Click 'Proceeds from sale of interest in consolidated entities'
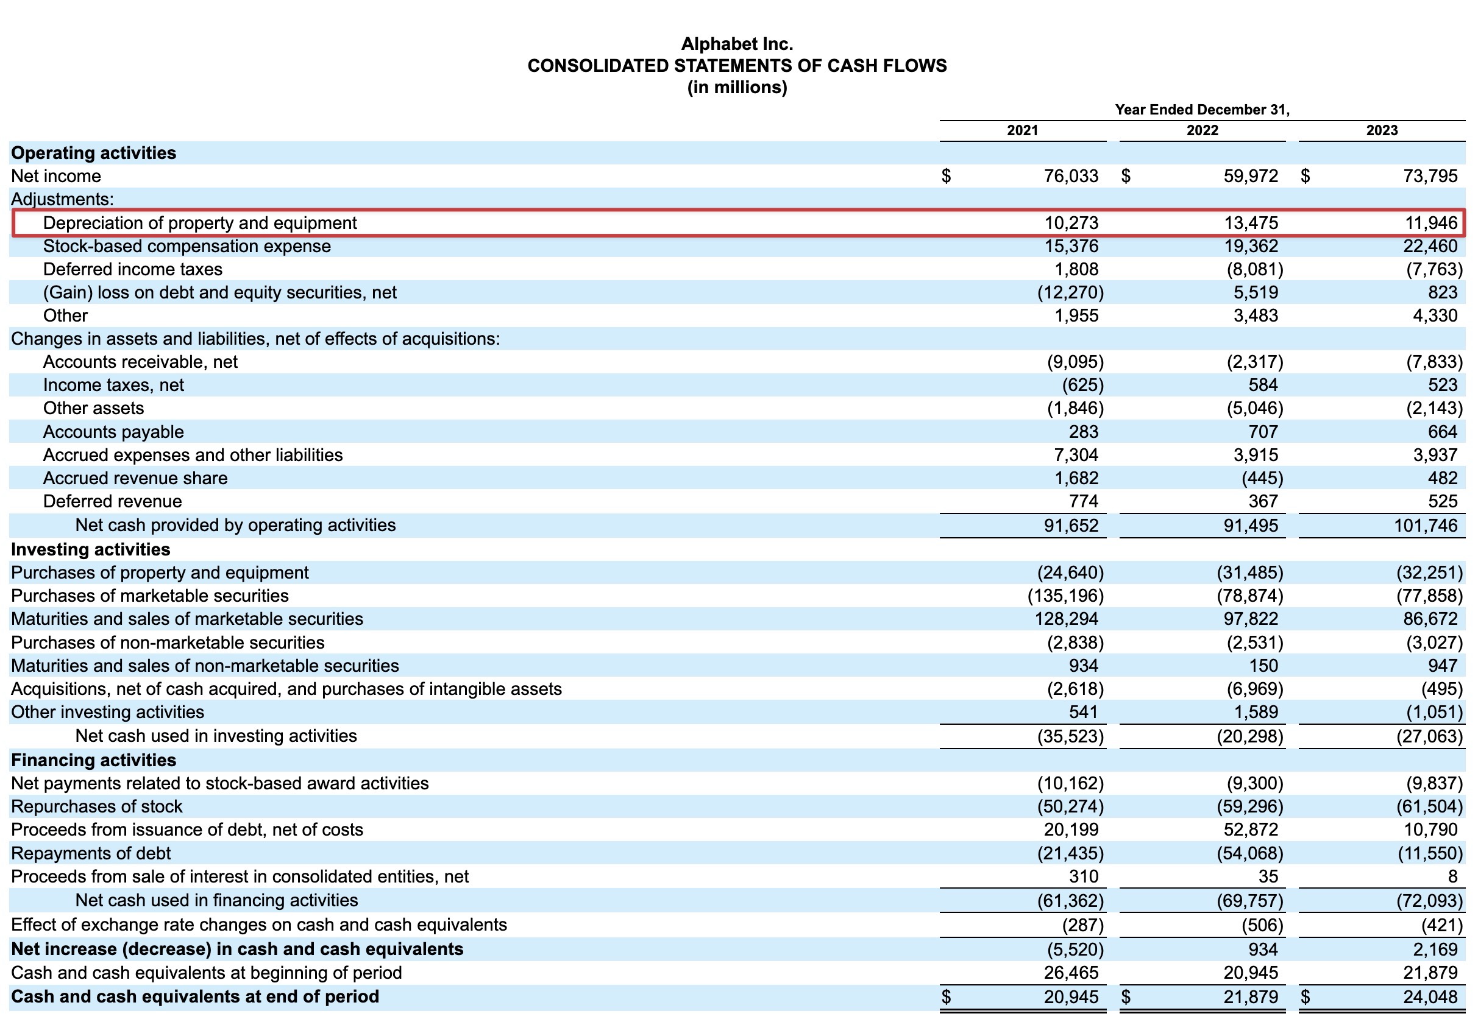Image resolution: width=1478 pixels, height=1022 pixels. 240,876
